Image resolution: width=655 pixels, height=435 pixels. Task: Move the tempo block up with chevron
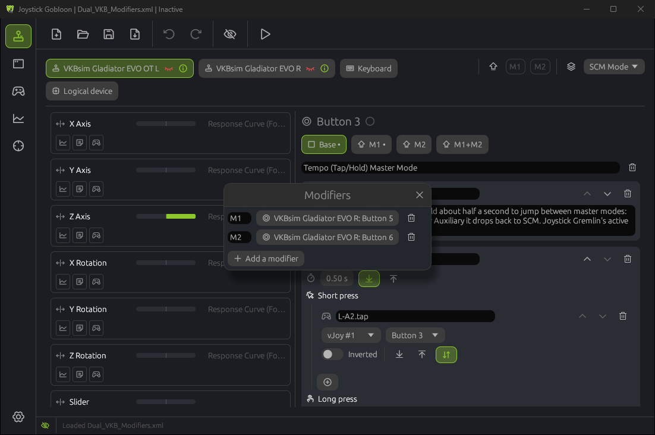pos(587,259)
